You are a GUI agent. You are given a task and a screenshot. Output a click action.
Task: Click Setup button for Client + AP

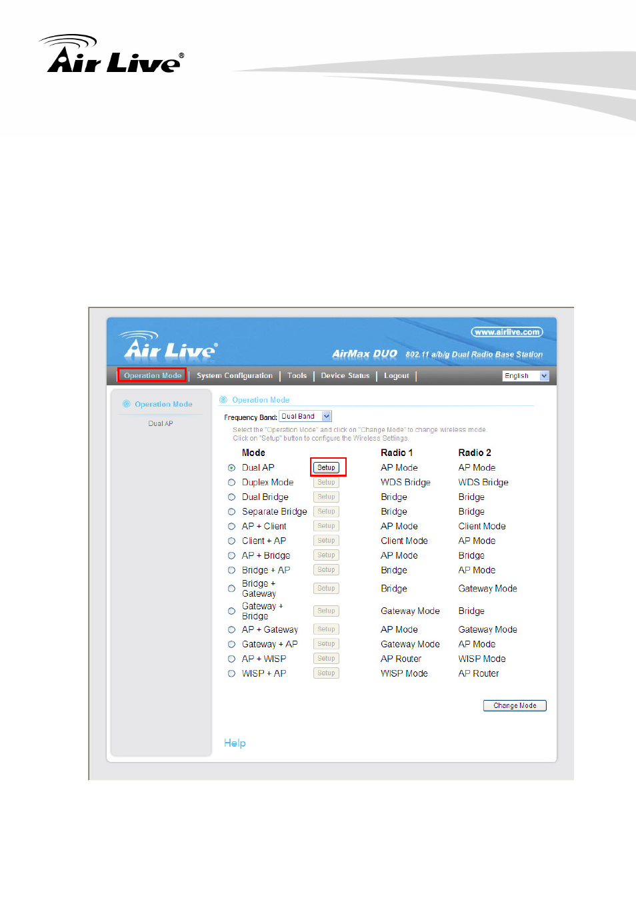coord(326,541)
